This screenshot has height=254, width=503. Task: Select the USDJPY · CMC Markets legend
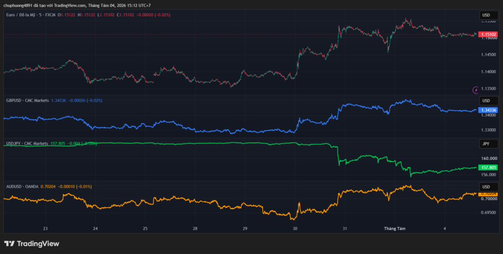pyautogui.click(x=27, y=144)
